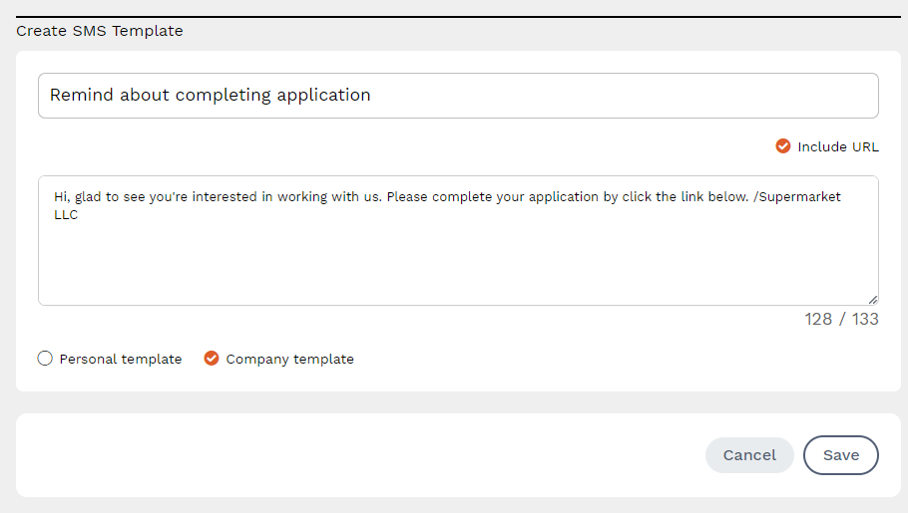Image resolution: width=908 pixels, height=513 pixels.
Task: Click the 128 / 133 character counter
Action: 841,319
